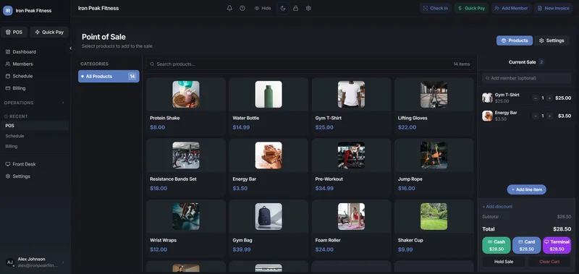Add Lifting Gloves to sale

(434, 106)
